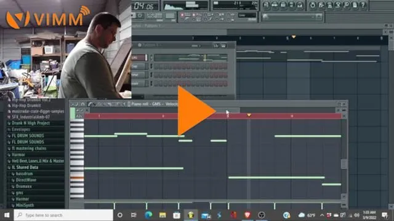The height and width of the screenshot is (221, 394).
Task: Open the step sequencer view icon
Action: (x=275, y=5)
